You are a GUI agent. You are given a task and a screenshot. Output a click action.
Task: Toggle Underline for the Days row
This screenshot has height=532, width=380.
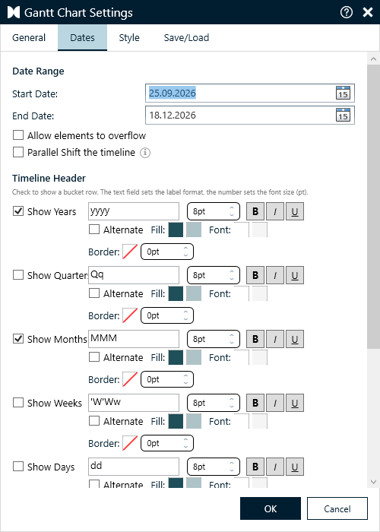pyautogui.click(x=295, y=467)
